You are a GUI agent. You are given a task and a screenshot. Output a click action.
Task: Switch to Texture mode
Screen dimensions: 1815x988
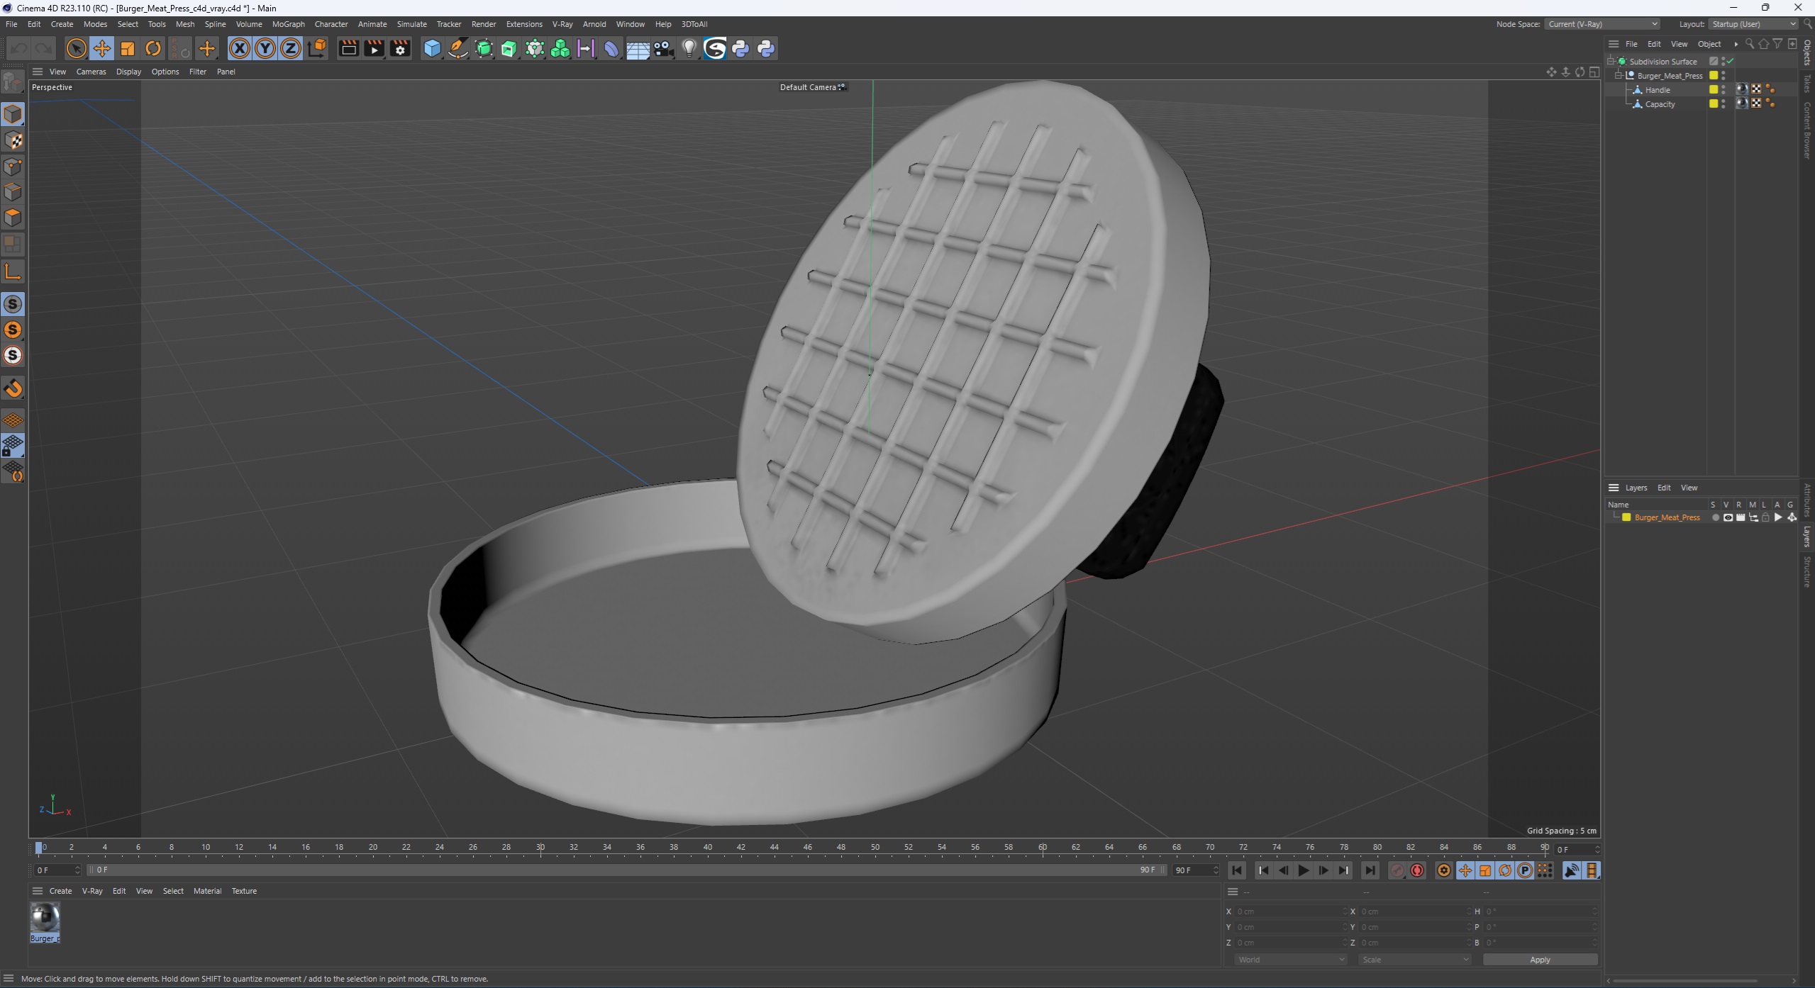(13, 140)
